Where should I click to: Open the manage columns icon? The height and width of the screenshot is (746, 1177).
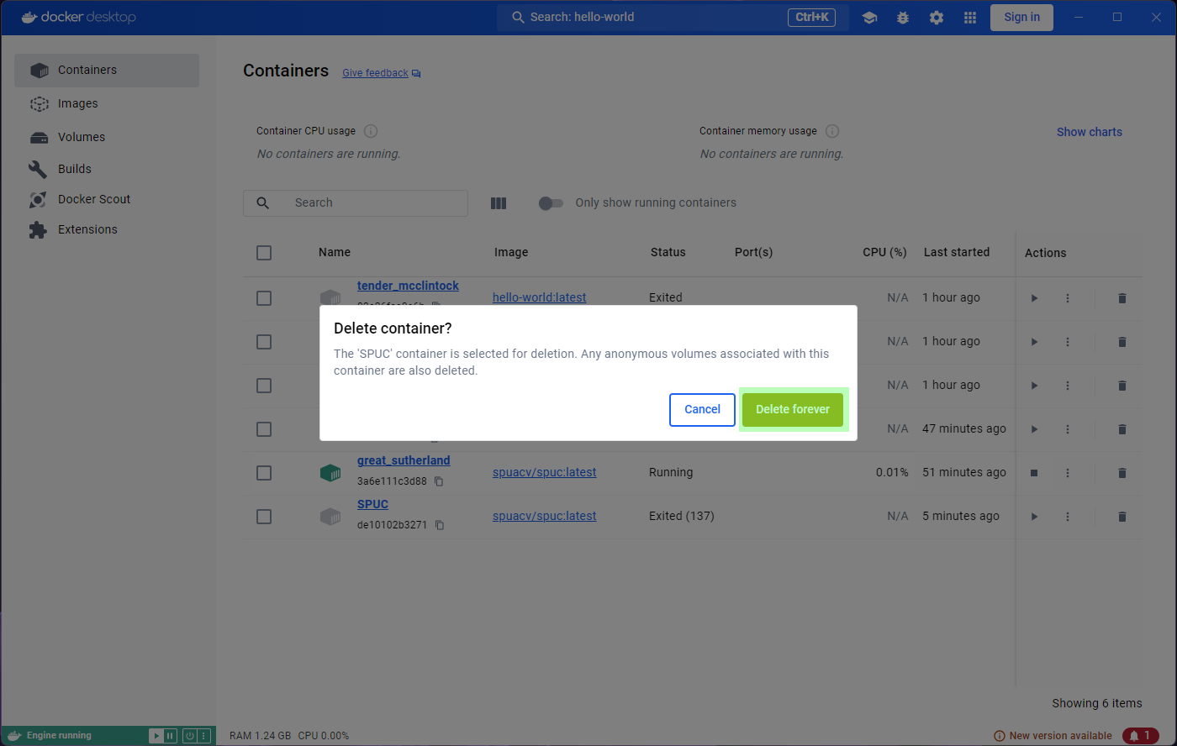499,202
